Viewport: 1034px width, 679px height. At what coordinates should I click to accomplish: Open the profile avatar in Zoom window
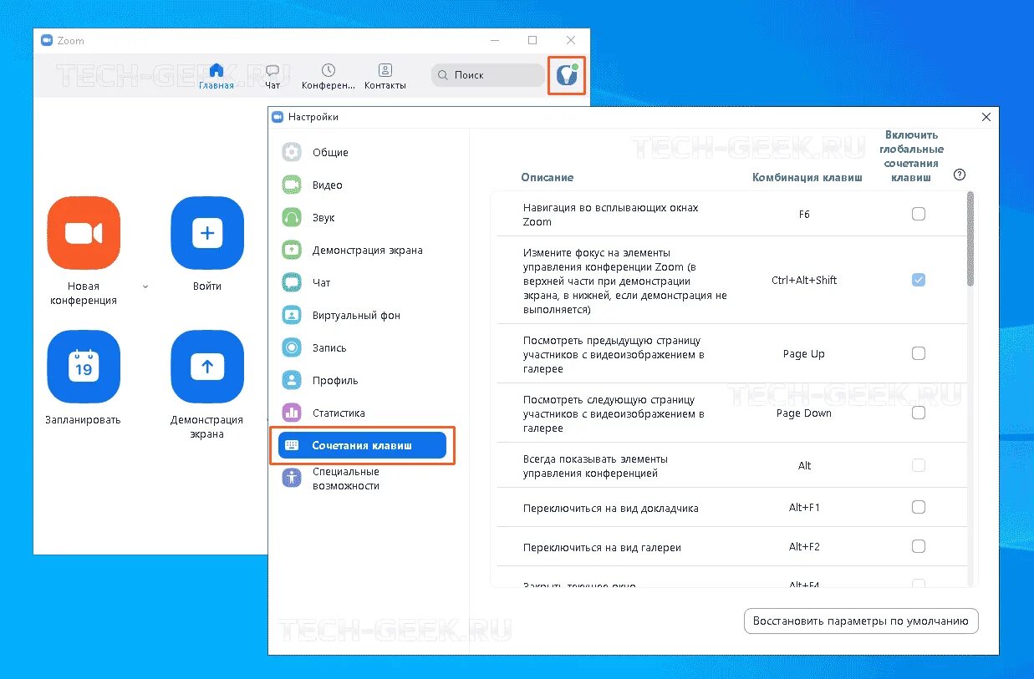point(567,75)
